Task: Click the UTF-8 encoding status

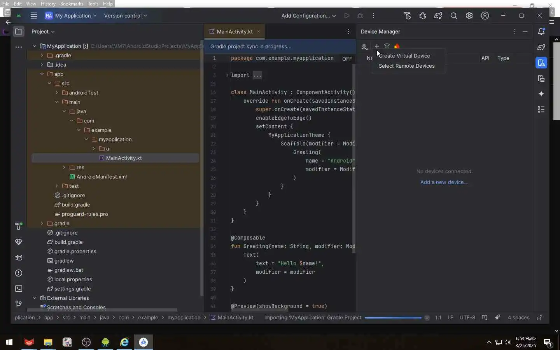Action: pos(467,318)
